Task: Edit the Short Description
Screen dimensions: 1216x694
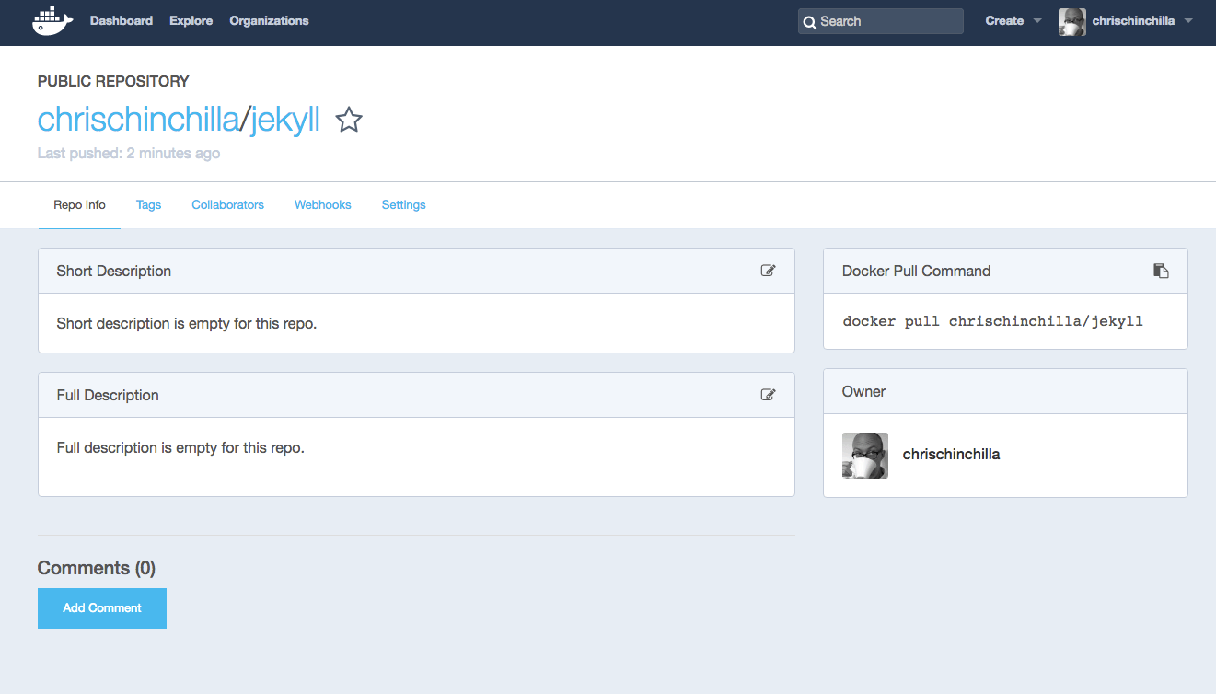Action: click(768, 271)
